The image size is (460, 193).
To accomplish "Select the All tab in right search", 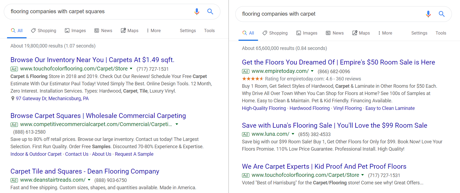I will click(248, 33).
